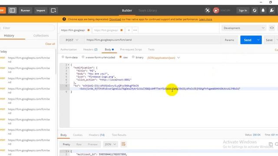Click the Save button

pyautogui.click(x=269, y=40)
